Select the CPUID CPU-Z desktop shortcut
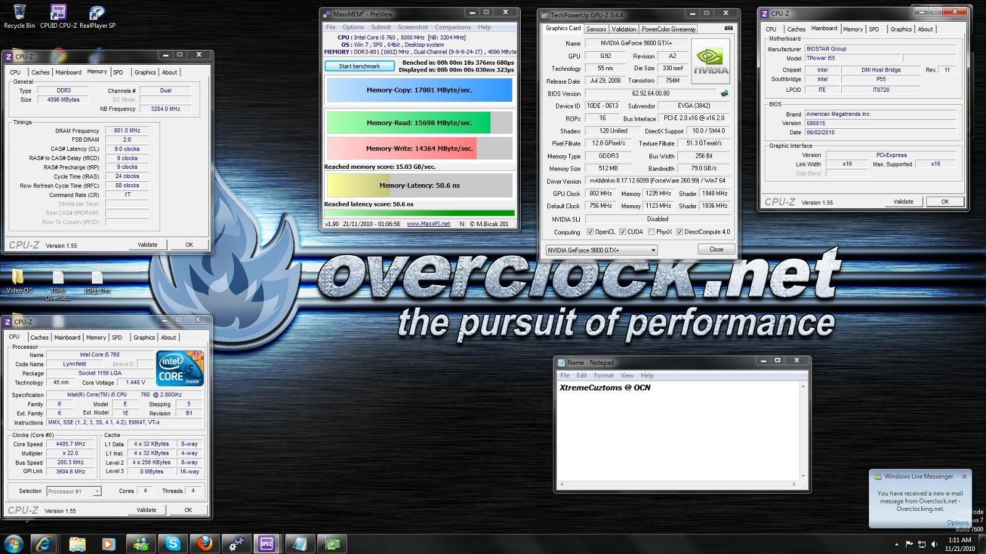This screenshot has height=554, width=986. 59,17
